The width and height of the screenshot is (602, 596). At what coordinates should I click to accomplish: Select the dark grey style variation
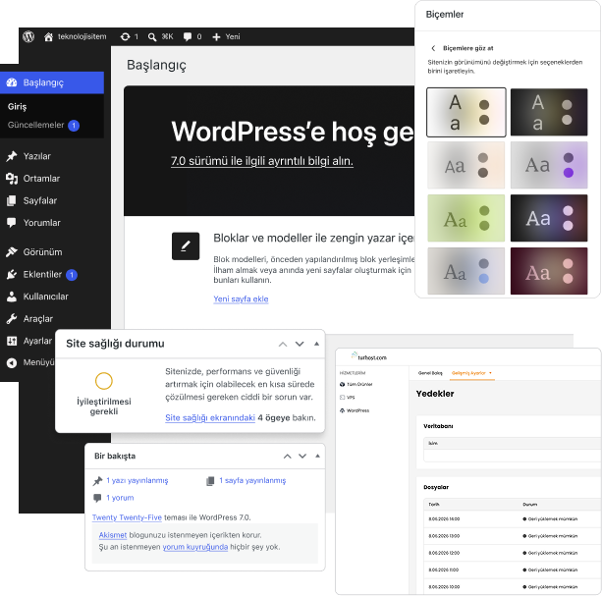coord(549,112)
